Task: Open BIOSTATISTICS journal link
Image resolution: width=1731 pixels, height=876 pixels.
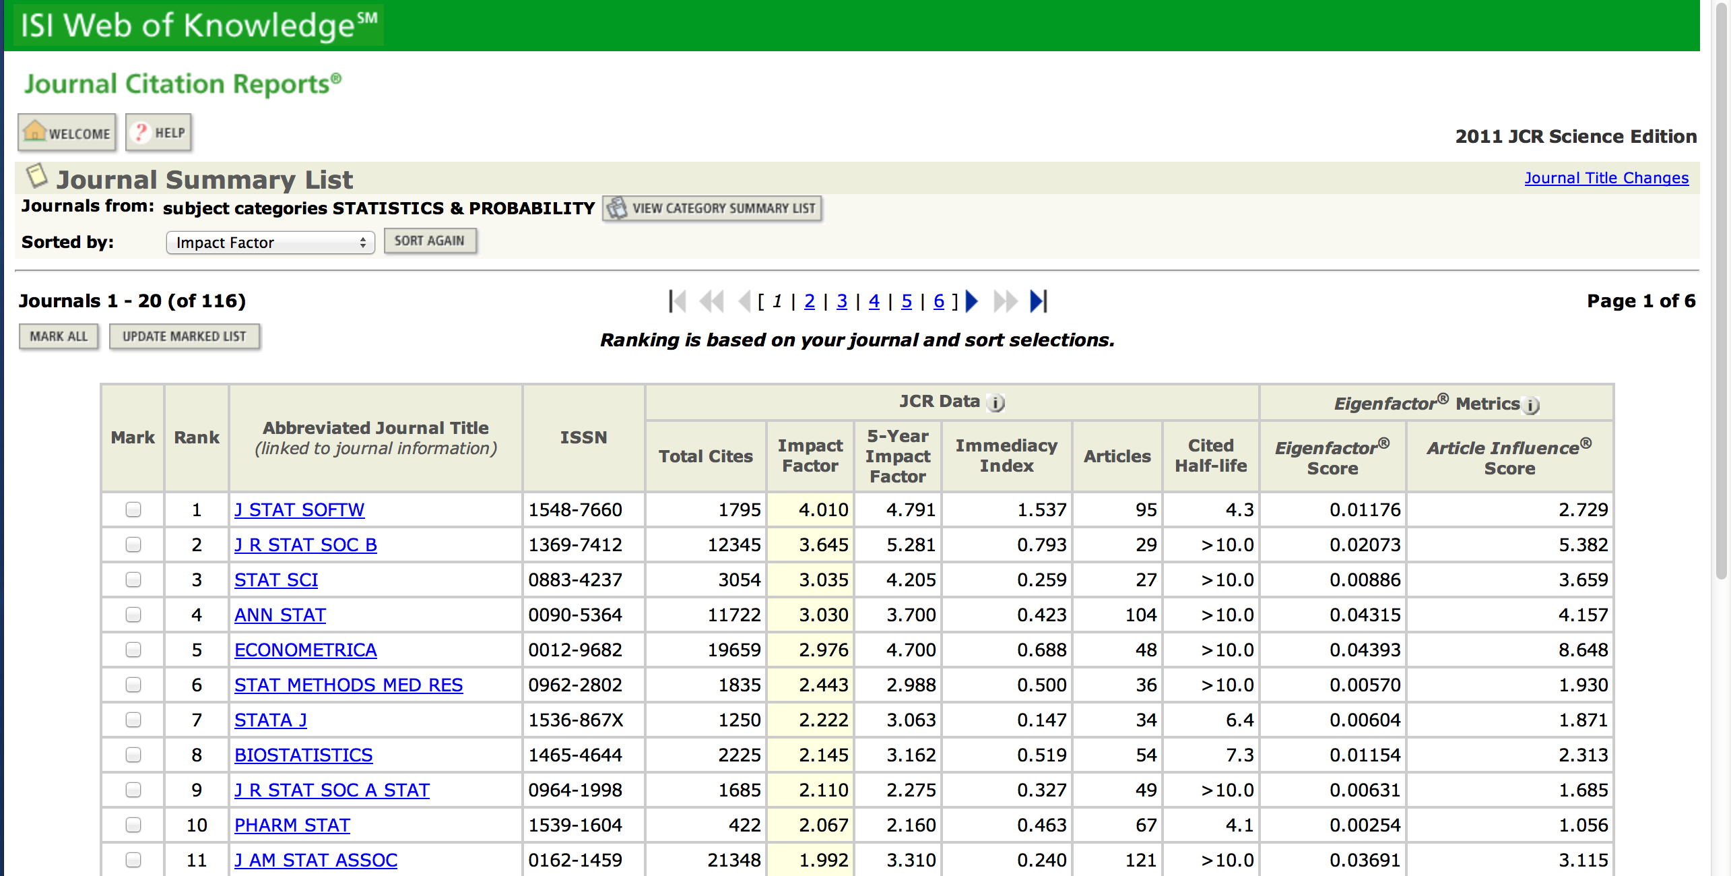Action: [304, 755]
